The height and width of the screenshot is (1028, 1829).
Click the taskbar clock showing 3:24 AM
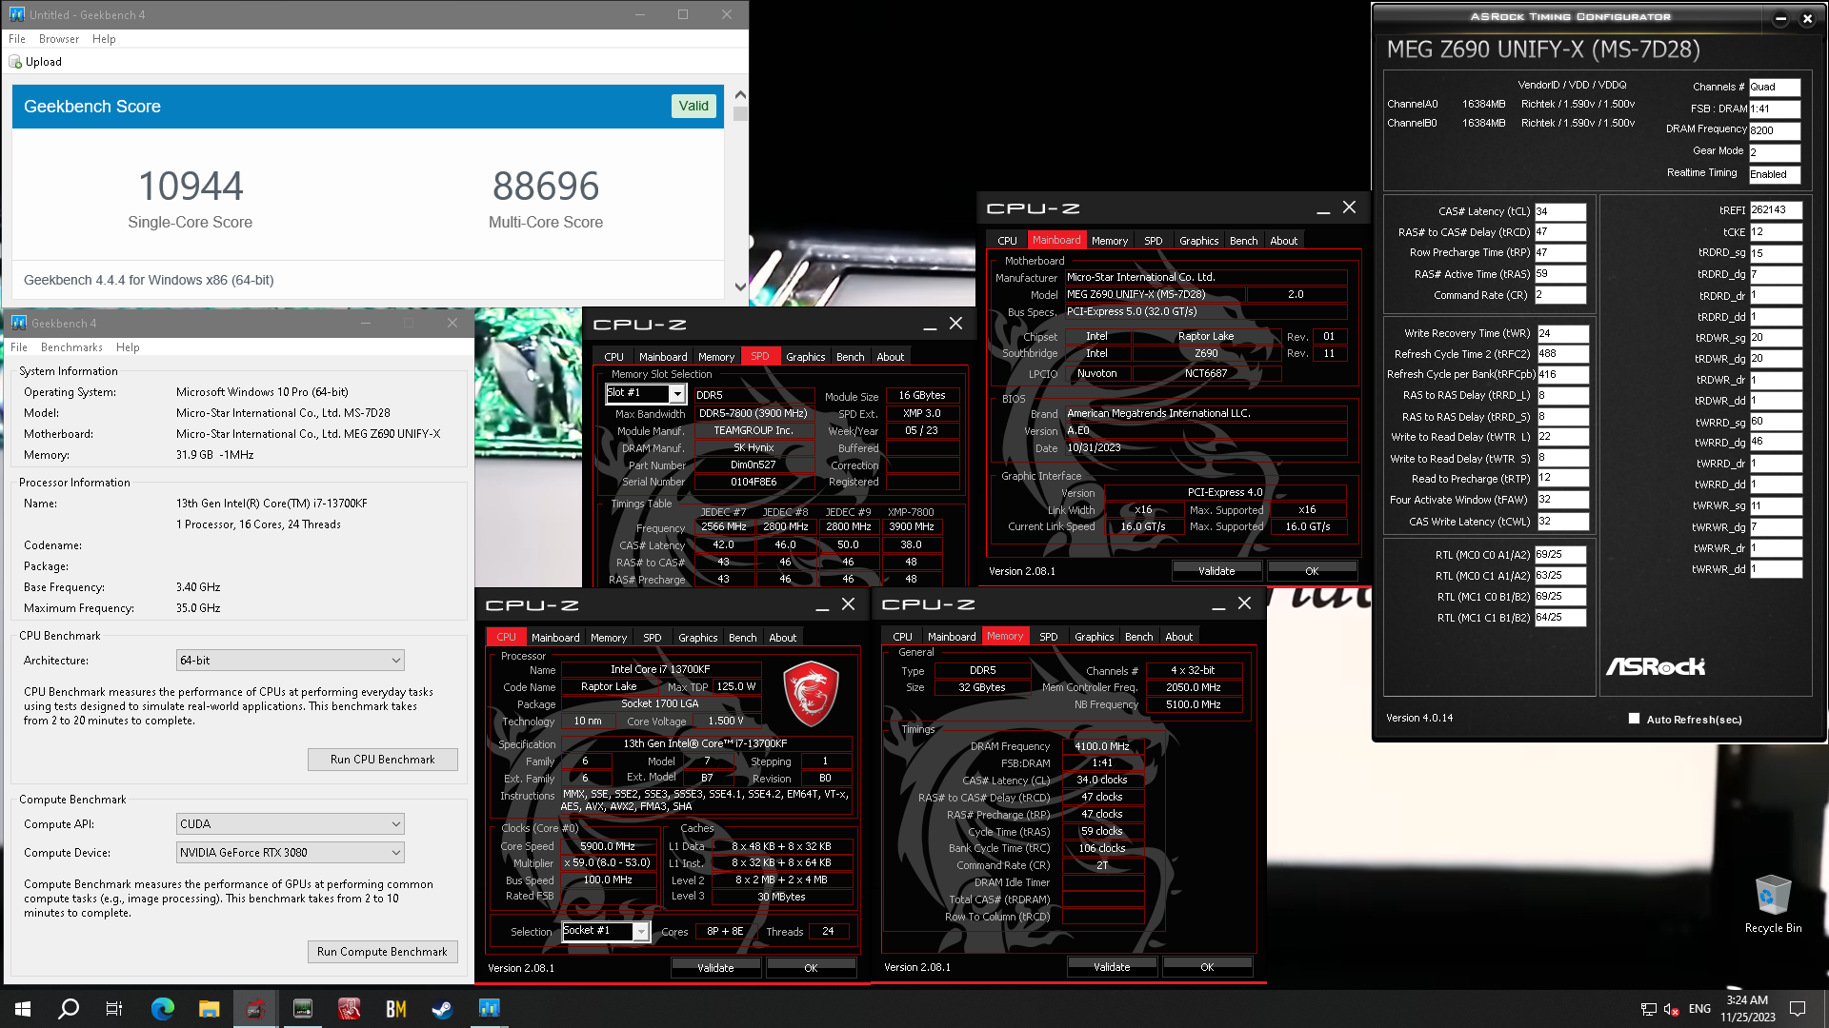[1747, 1009]
